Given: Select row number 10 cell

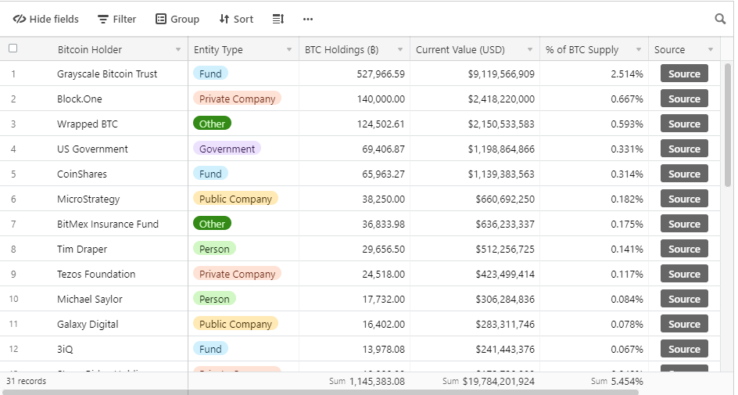Looking at the screenshot, I should [13, 299].
